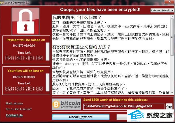This screenshot has height=123, width=175.
Task: Click the large padlock image
Action: coord(25,21)
